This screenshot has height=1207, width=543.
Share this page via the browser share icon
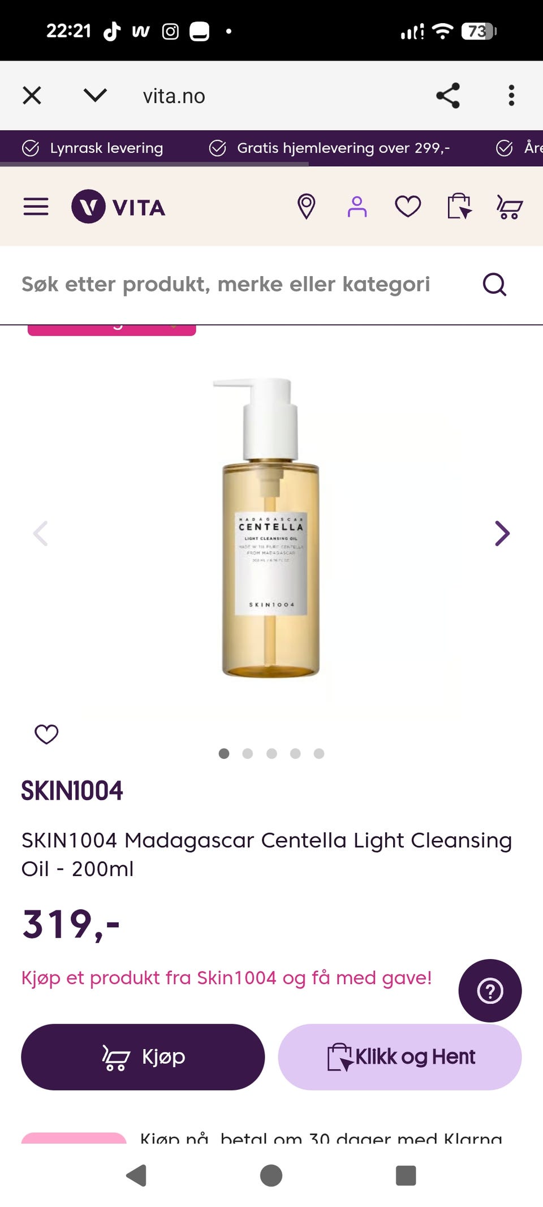tap(448, 96)
